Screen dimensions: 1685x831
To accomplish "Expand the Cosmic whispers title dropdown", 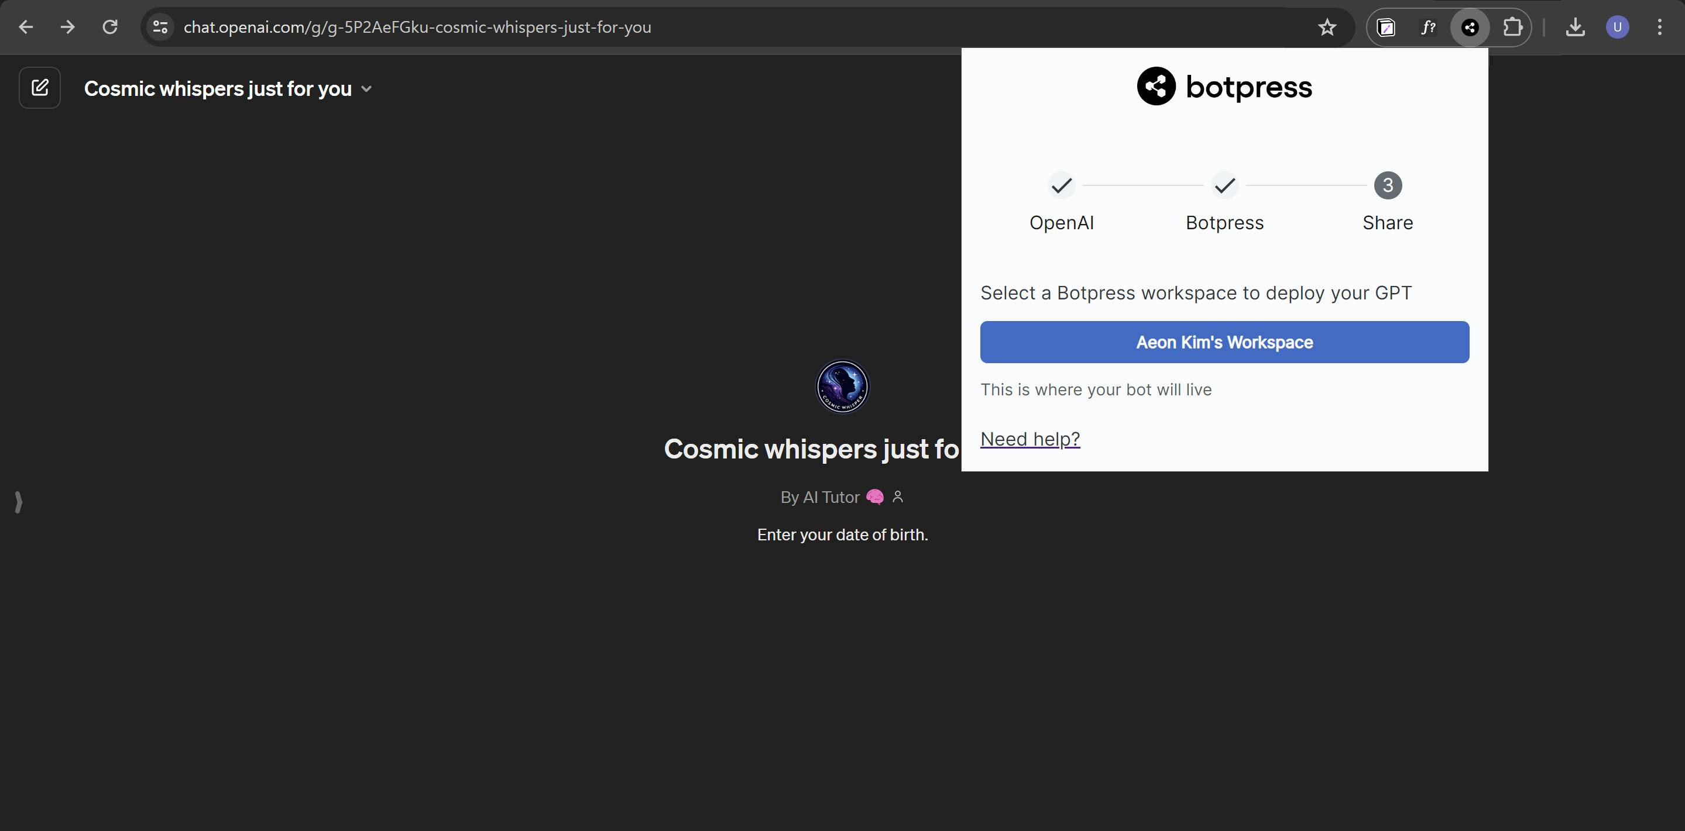I will 366,89.
